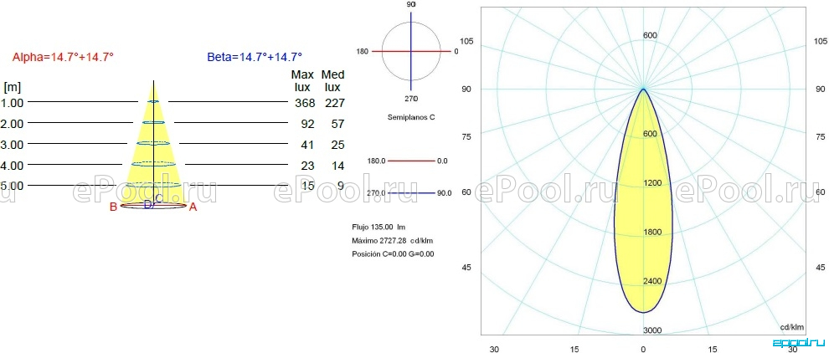Click the 92 max lux value
This screenshot has width=829, height=353.
click(307, 124)
